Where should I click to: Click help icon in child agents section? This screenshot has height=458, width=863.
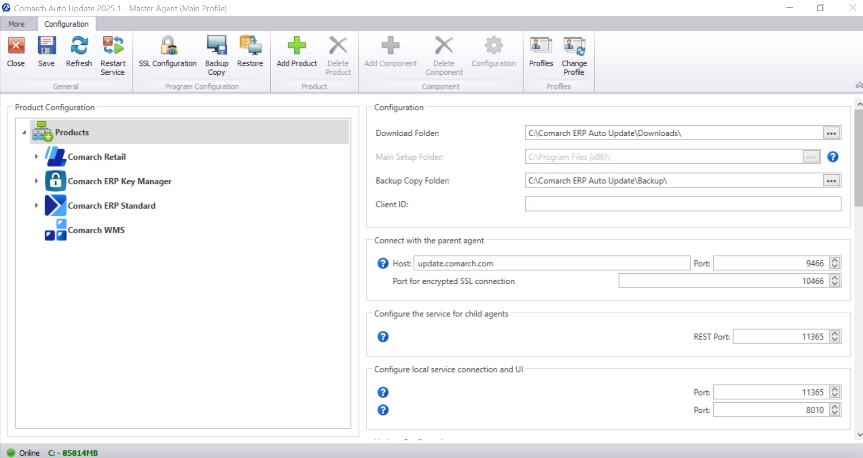point(383,336)
